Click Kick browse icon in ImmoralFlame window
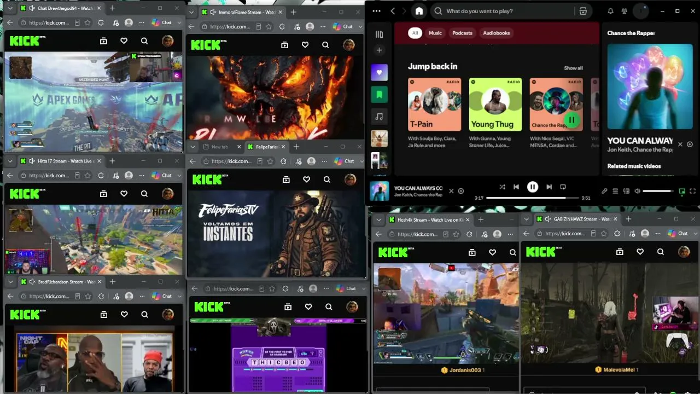Screen dimensions: 700x394 click(284, 45)
